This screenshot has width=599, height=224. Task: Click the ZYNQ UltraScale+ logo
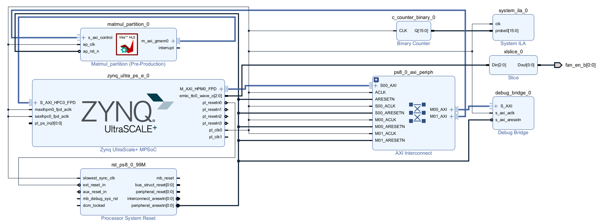point(128,113)
